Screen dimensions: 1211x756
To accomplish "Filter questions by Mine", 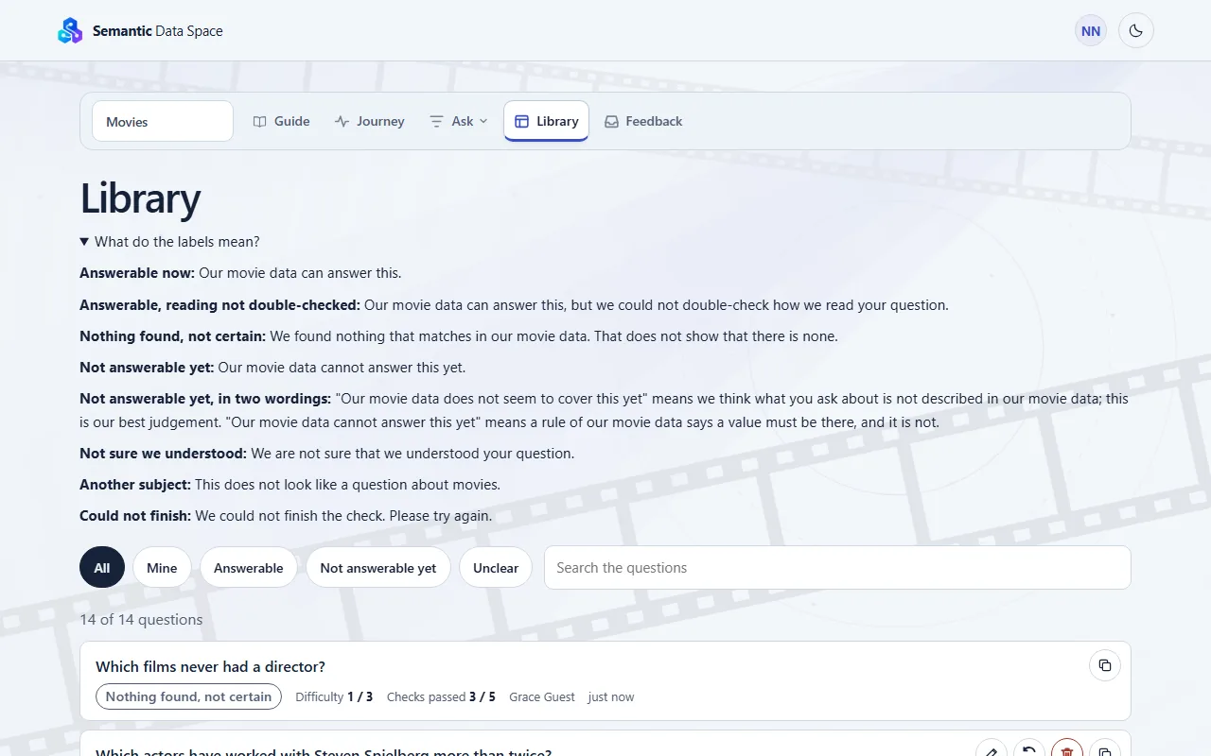I will click(x=162, y=568).
